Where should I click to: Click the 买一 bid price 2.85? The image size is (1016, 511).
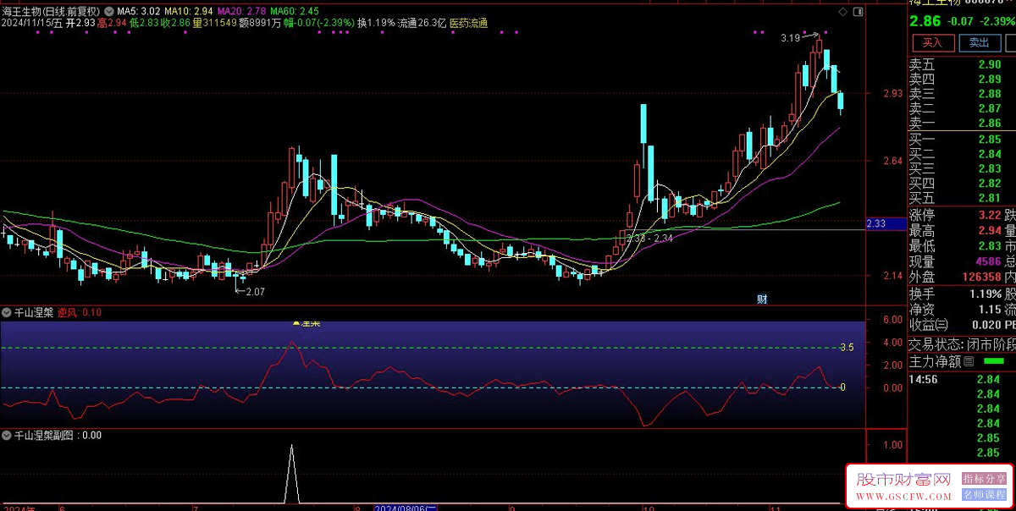[x=989, y=139]
